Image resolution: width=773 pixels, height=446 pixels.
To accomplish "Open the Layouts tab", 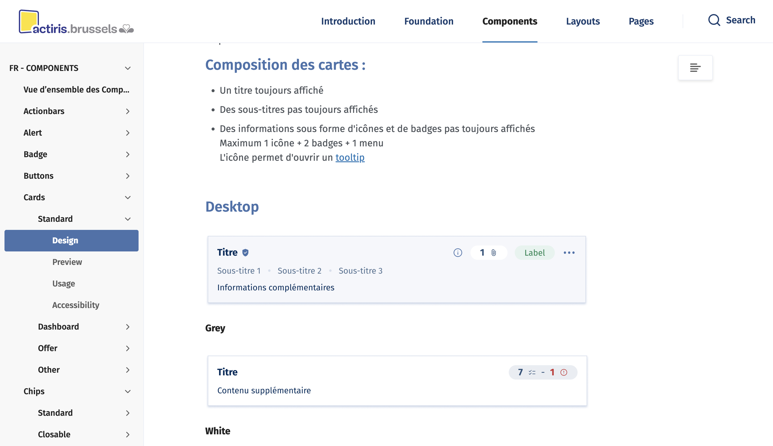I will pyautogui.click(x=582, y=21).
